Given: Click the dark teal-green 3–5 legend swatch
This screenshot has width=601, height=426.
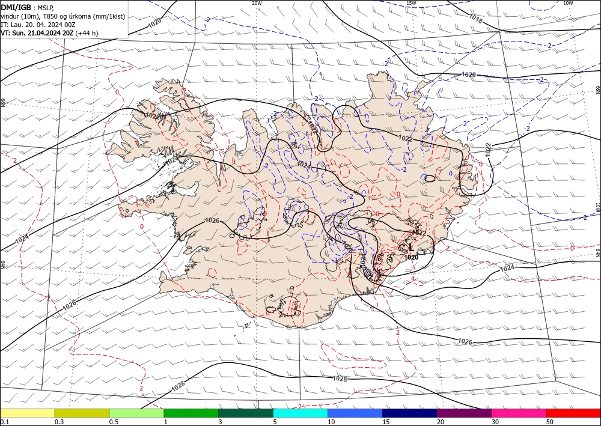Looking at the screenshot, I should point(246,413).
